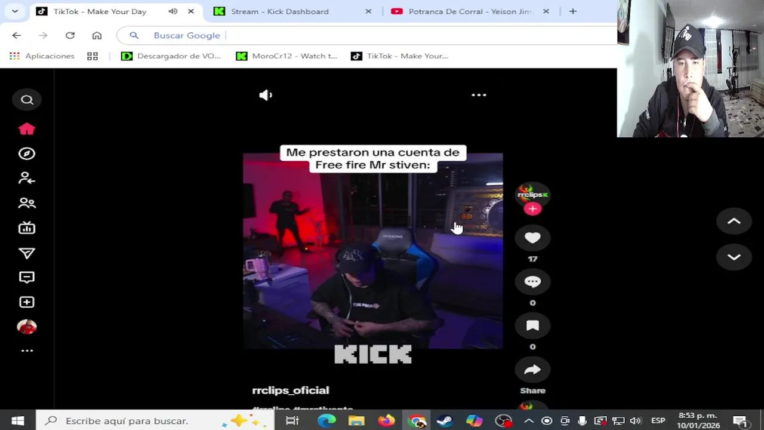Close the Stream - Kick Dashboard tab
764x430 pixels.
pos(368,11)
